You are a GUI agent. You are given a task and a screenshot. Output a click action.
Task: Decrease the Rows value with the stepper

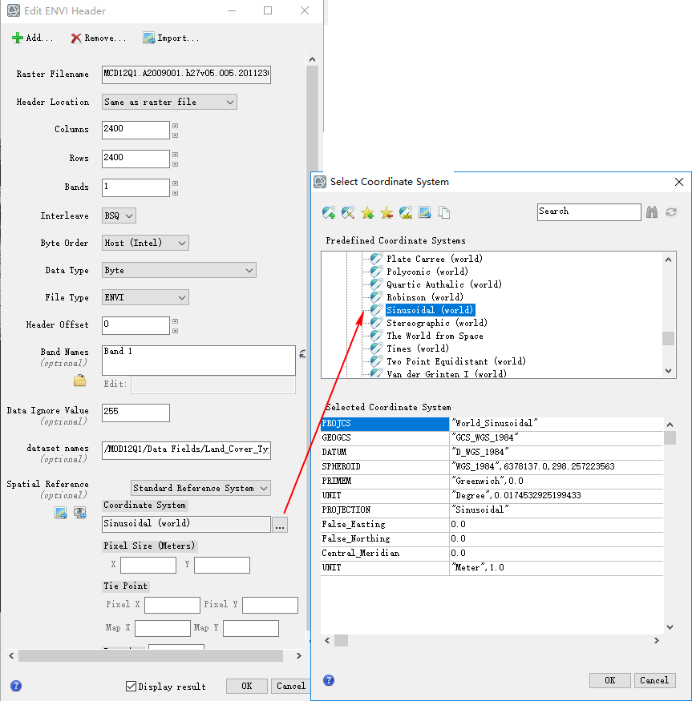(x=175, y=164)
